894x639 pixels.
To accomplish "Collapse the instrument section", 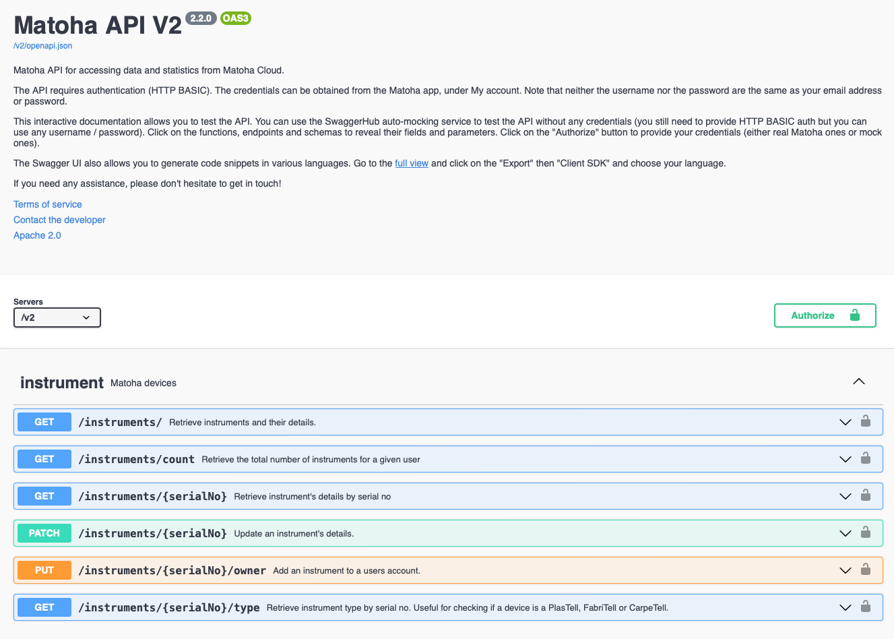I will click(x=858, y=382).
